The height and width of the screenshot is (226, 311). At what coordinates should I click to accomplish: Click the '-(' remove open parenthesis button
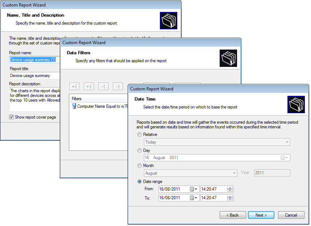pos(103,86)
